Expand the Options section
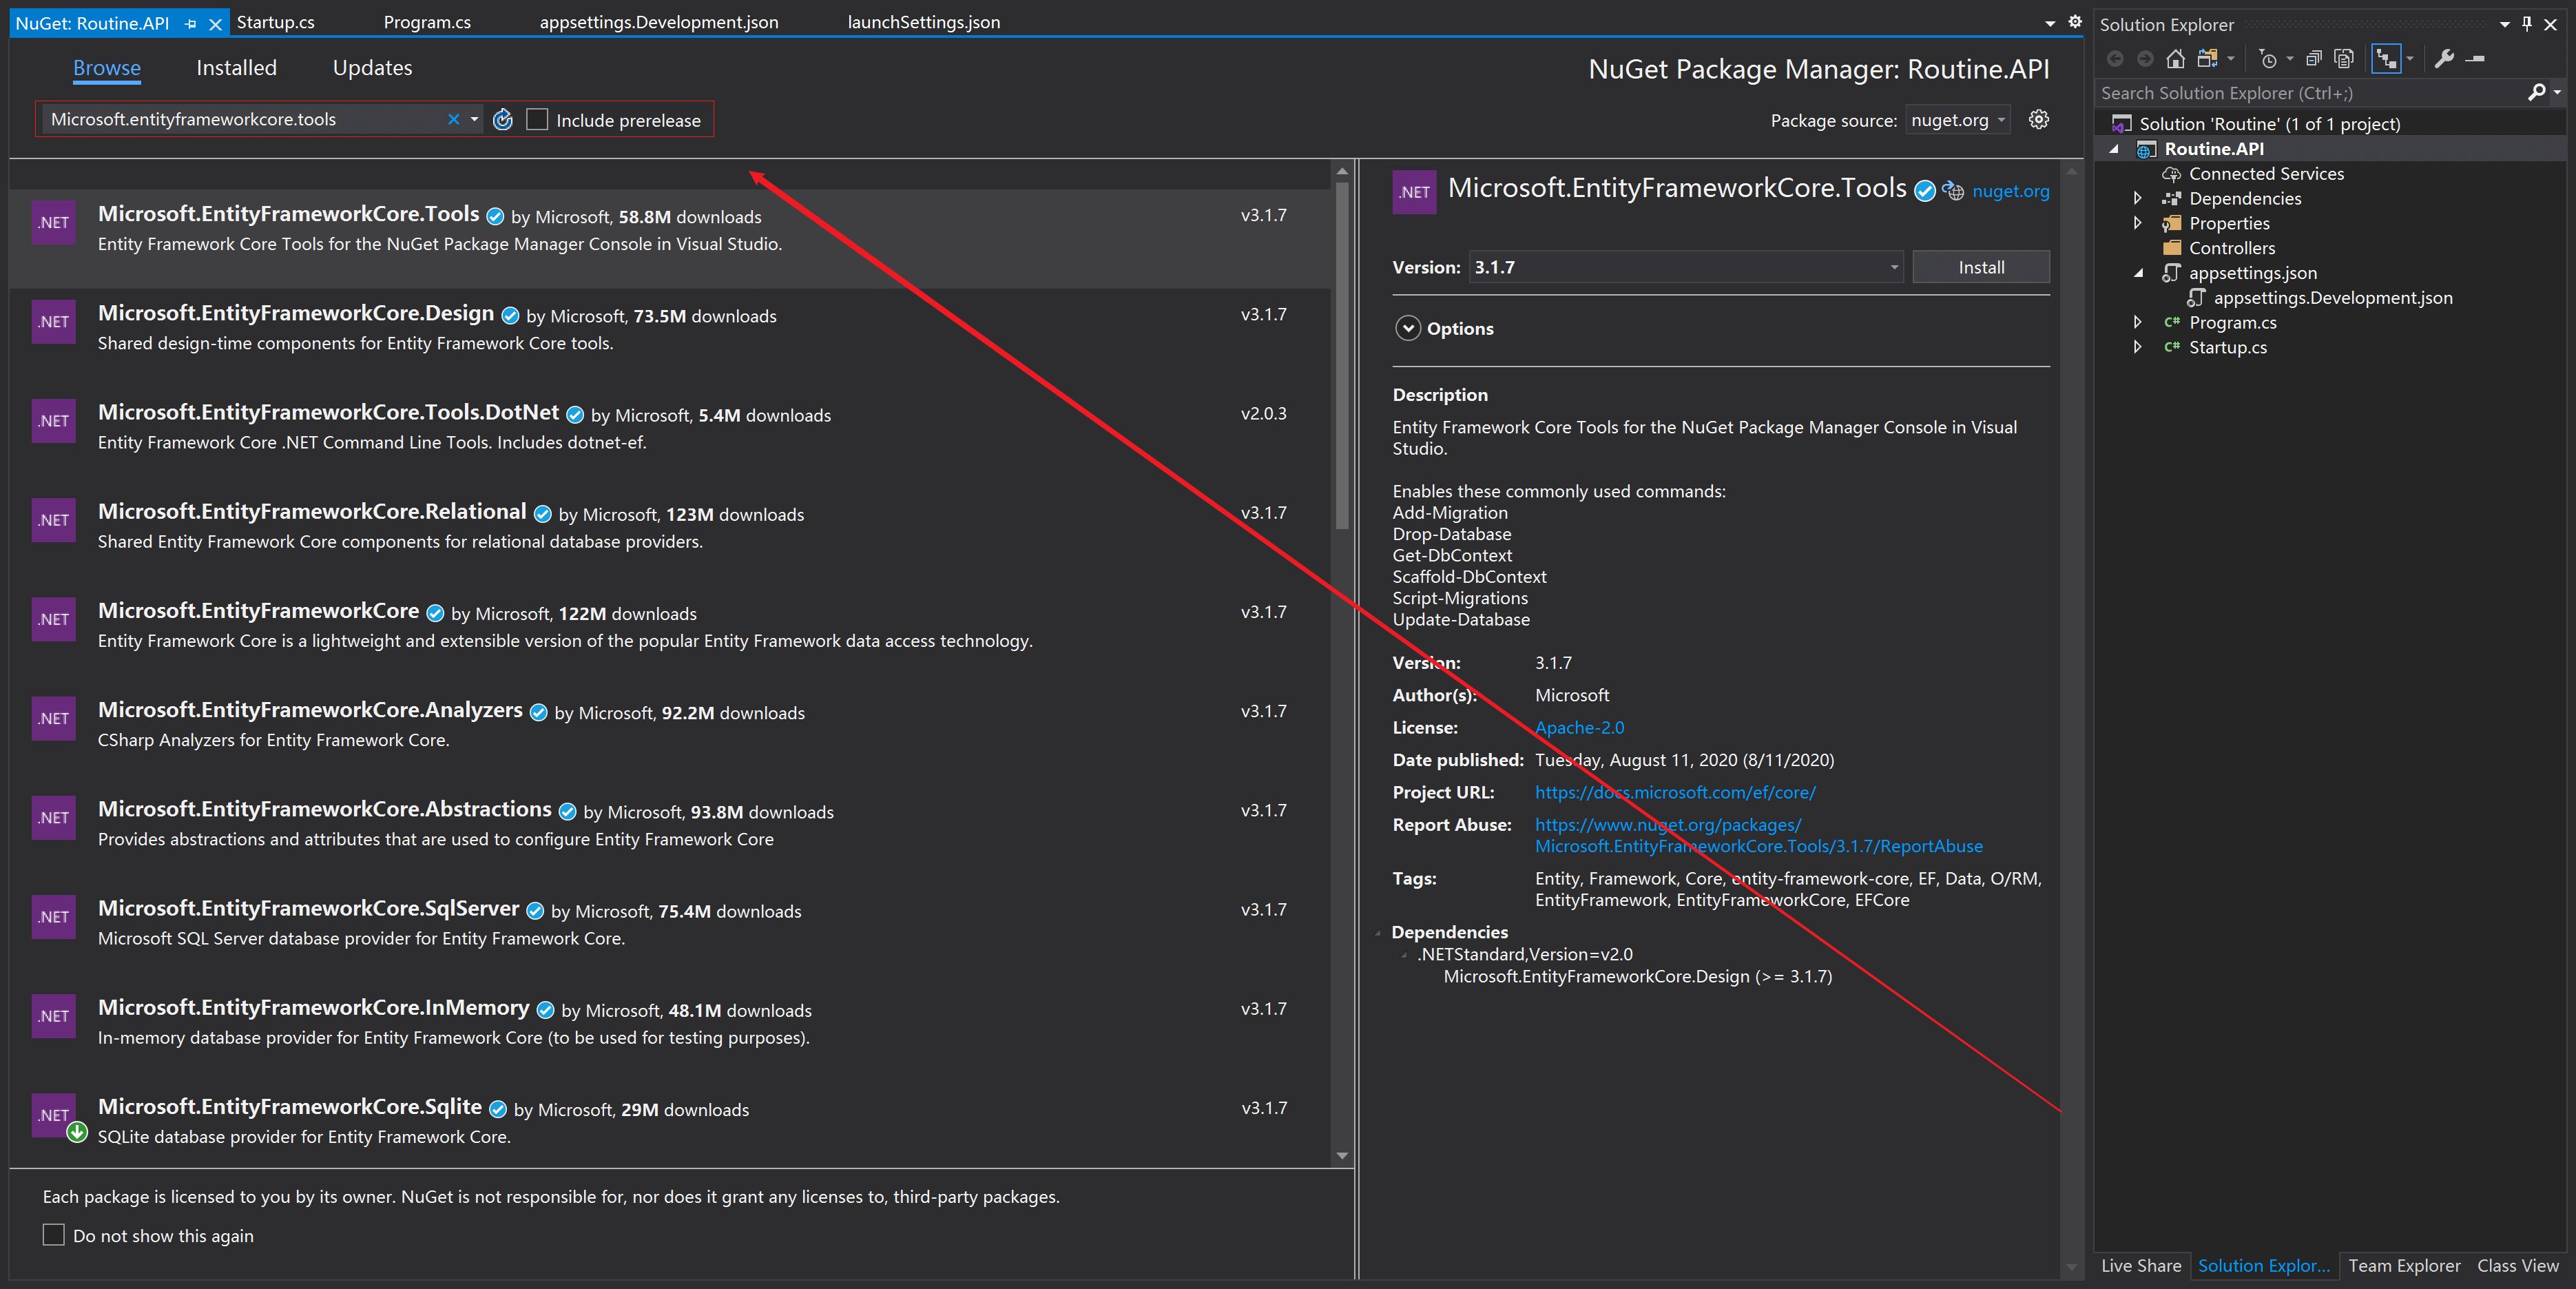2576x1289 pixels. [x=1407, y=328]
